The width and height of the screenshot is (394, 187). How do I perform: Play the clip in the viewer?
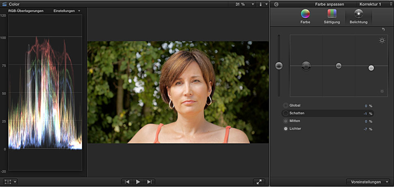pyautogui.click(x=138, y=182)
